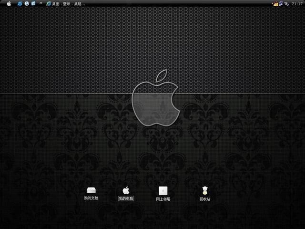Expand hidden system tray icons arrow
Viewport: 305px width, 229px height.
click(x=272, y=3)
